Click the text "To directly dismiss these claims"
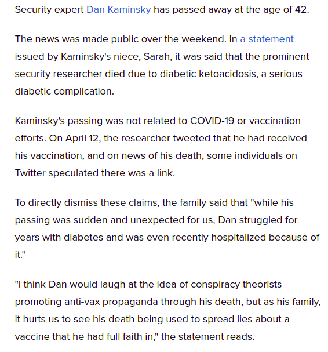Viewport: 328px width, 352px height. 87,202
